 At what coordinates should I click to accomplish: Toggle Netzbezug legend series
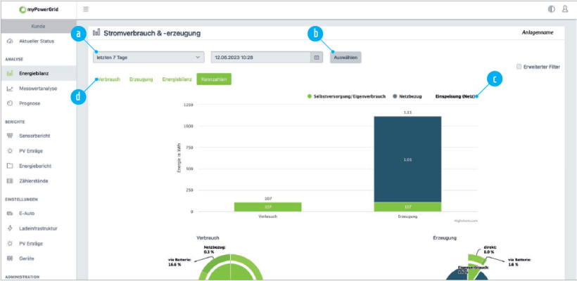[x=407, y=96]
